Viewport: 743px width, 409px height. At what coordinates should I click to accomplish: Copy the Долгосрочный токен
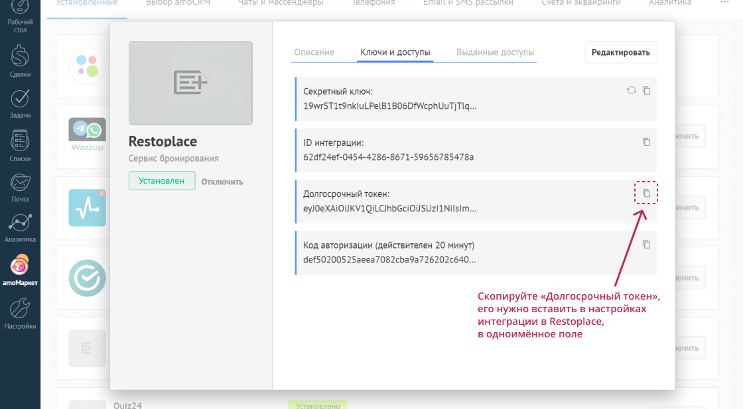tap(647, 192)
